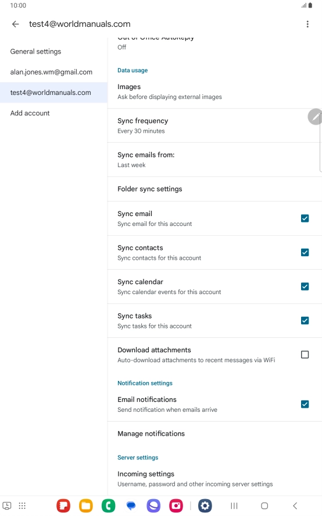
Task: Open the blue Messages app icon
Action: pos(131,506)
